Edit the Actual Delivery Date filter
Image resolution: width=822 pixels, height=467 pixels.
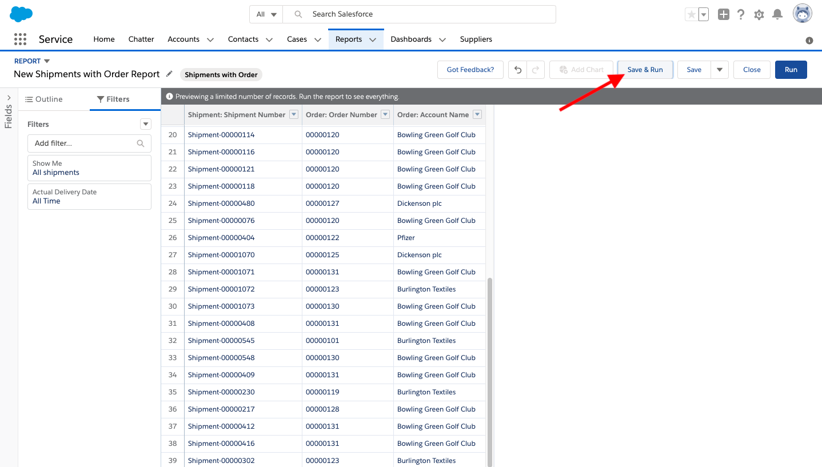[x=89, y=197]
